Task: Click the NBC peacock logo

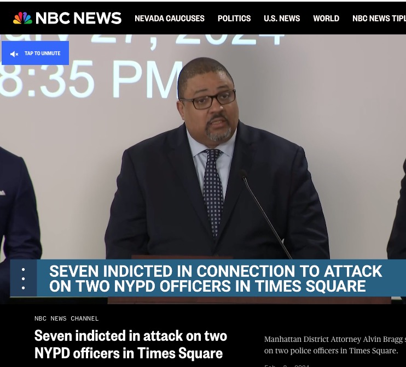Action: pos(22,18)
